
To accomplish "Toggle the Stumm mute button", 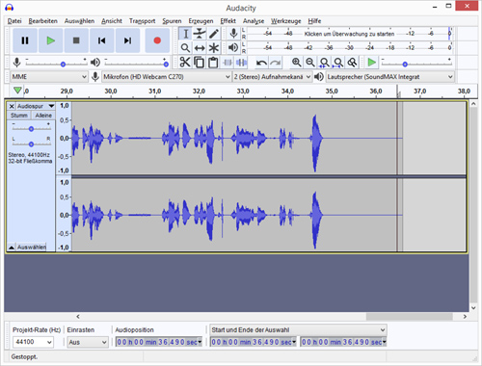I will tap(19, 116).
